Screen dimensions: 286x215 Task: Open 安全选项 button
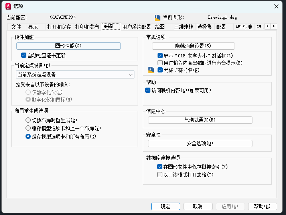point(200,143)
